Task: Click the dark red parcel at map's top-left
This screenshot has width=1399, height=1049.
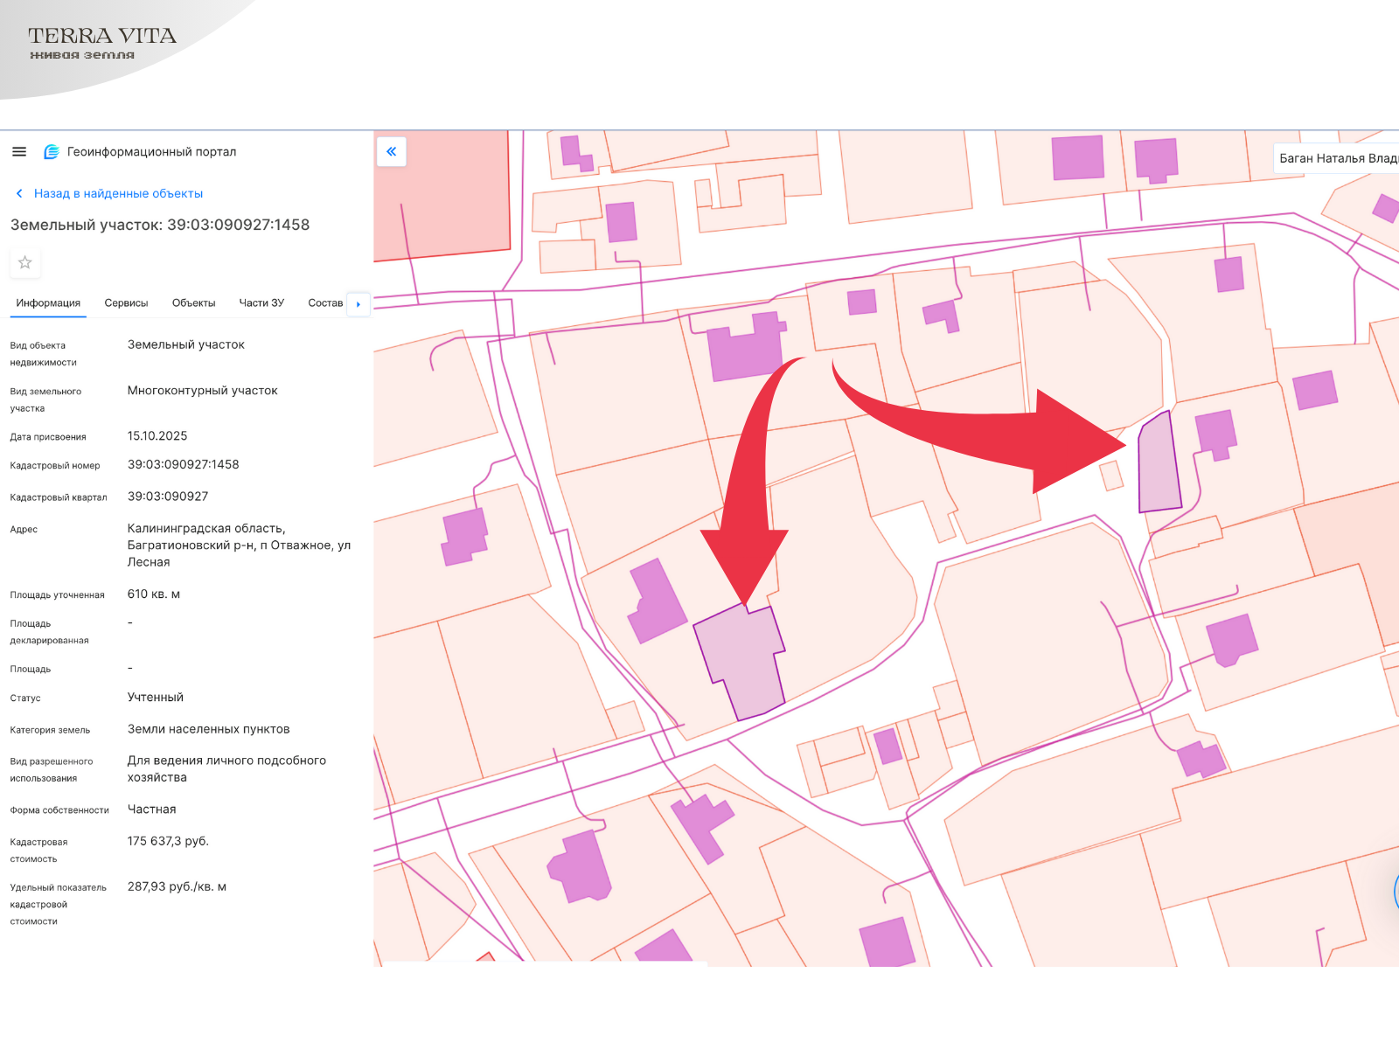Action: pos(442,192)
